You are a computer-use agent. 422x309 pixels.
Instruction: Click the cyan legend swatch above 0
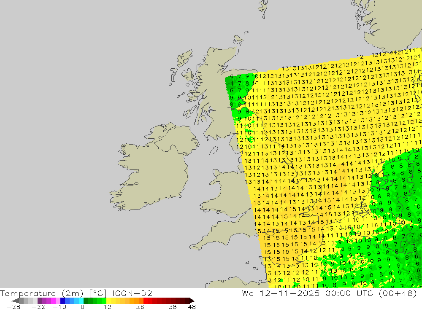[81, 301]
